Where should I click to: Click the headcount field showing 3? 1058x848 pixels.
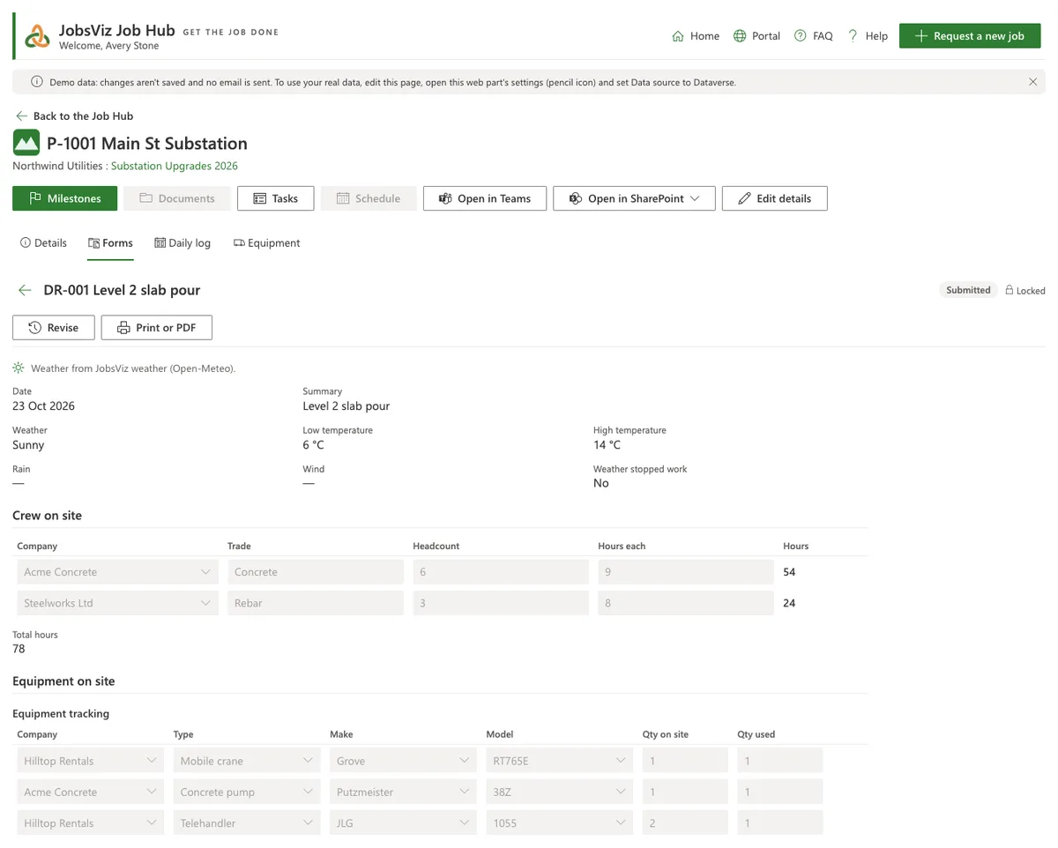(501, 603)
